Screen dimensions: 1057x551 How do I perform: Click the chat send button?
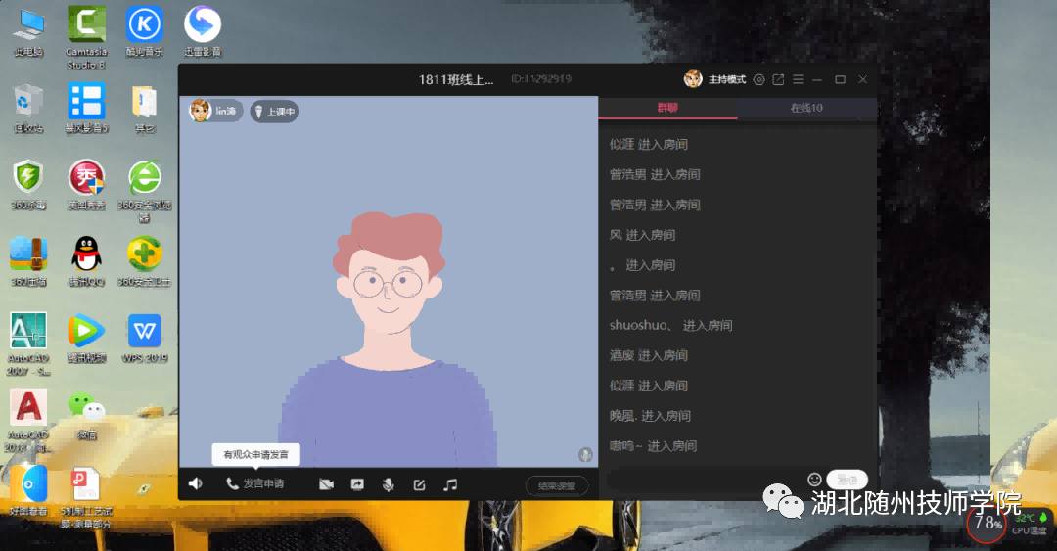tap(847, 480)
